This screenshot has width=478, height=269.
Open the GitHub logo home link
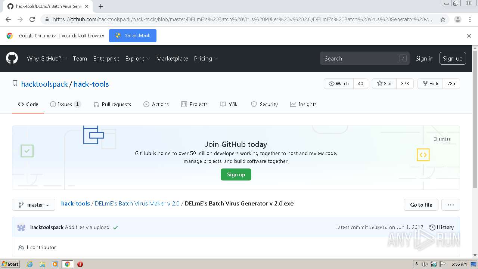[x=12, y=58]
